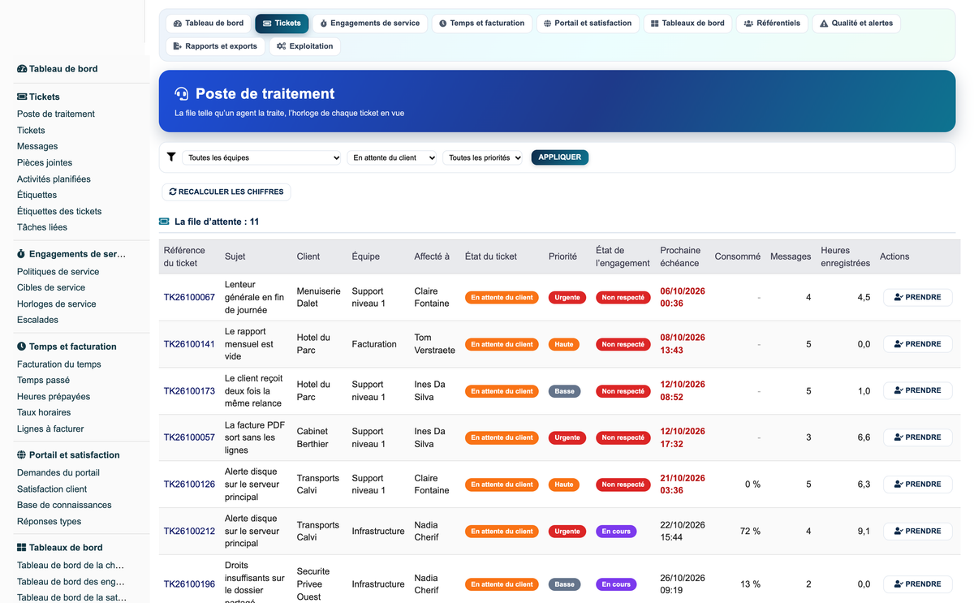Open Facturation du temps in sidebar
Screen dimensions: 974x603
[x=59, y=364]
